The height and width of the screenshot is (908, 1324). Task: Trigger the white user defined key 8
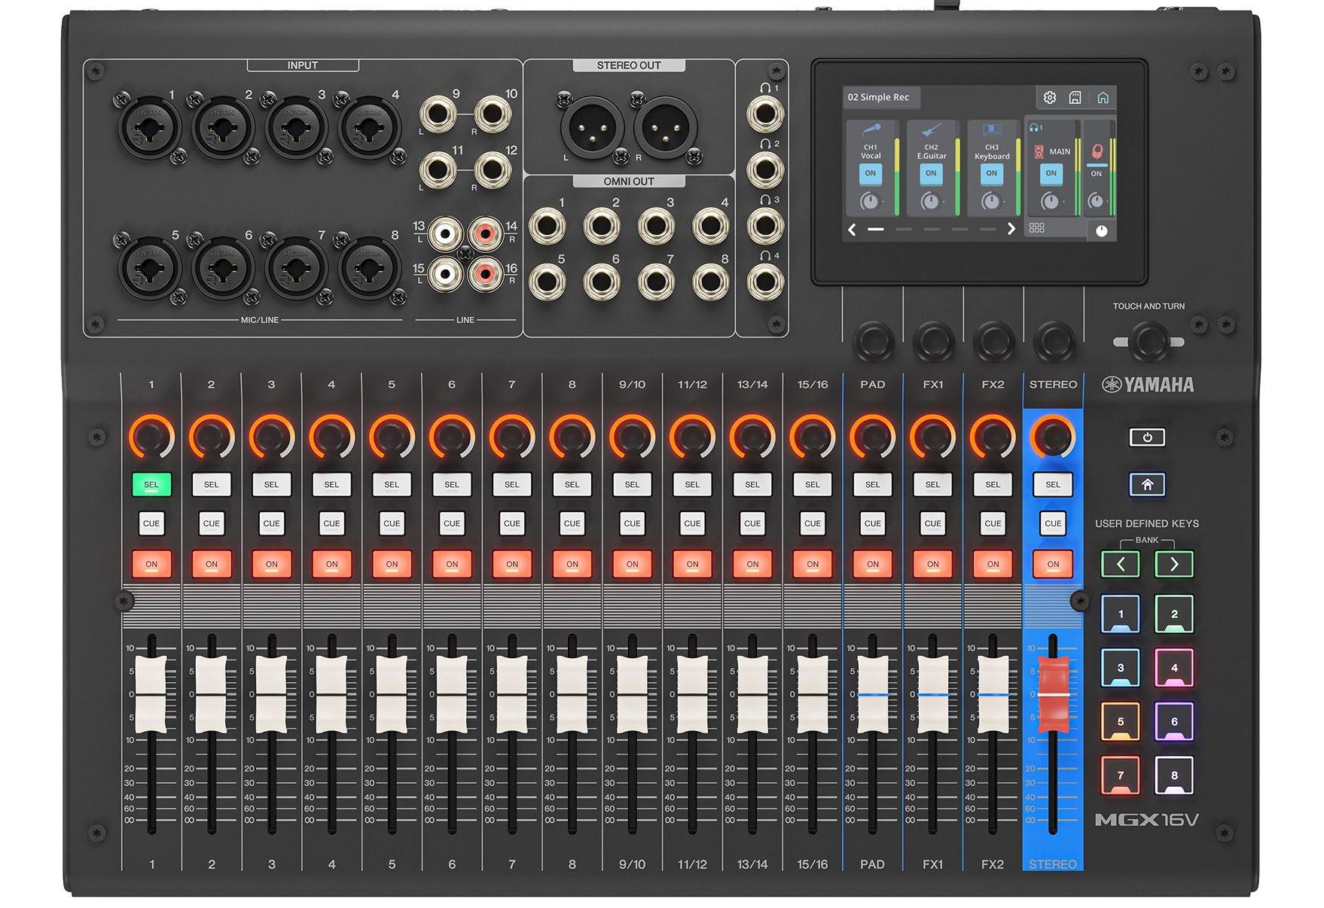(1174, 775)
